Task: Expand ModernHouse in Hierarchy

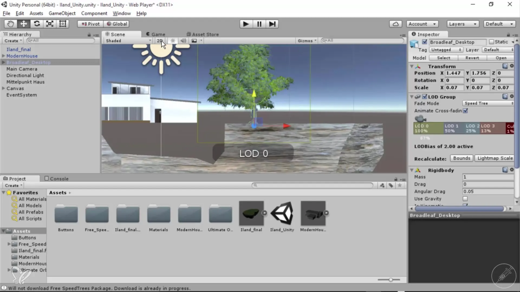Action: 4,56
